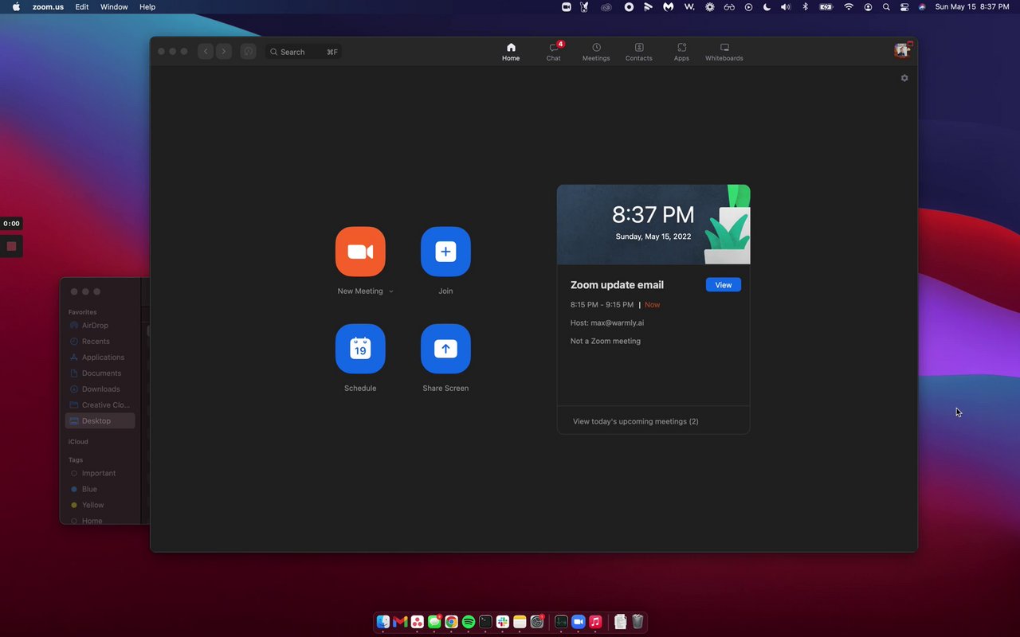Open the Apple menu
The image size is (1020, 637).
click(16, 7)
